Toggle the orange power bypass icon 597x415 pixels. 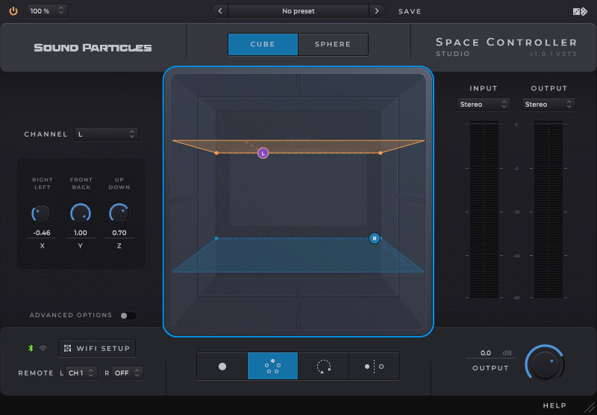(x=13, y=11)
